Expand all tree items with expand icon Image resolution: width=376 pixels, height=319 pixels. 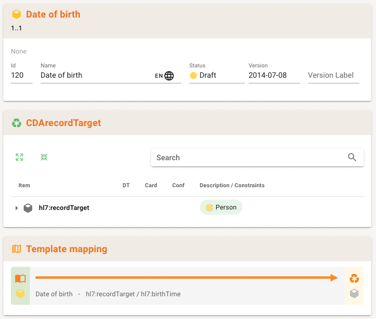click(19, 157)
